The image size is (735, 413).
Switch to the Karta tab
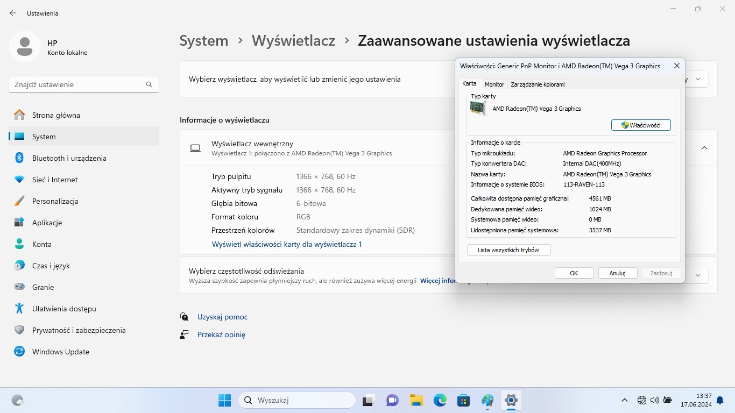469,84
